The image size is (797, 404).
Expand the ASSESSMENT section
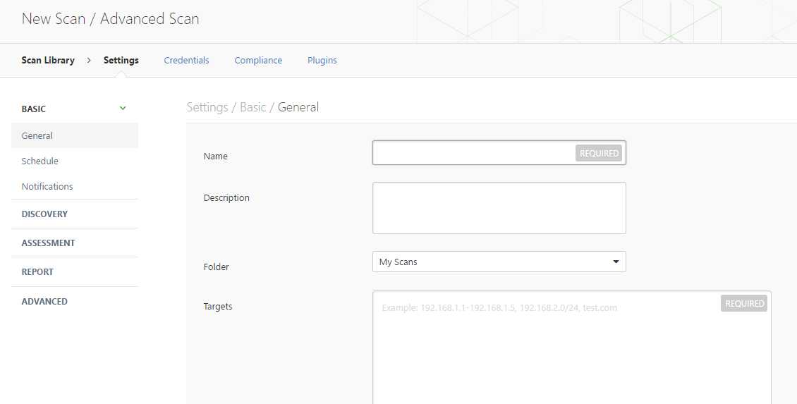click(x=48, y=243)
